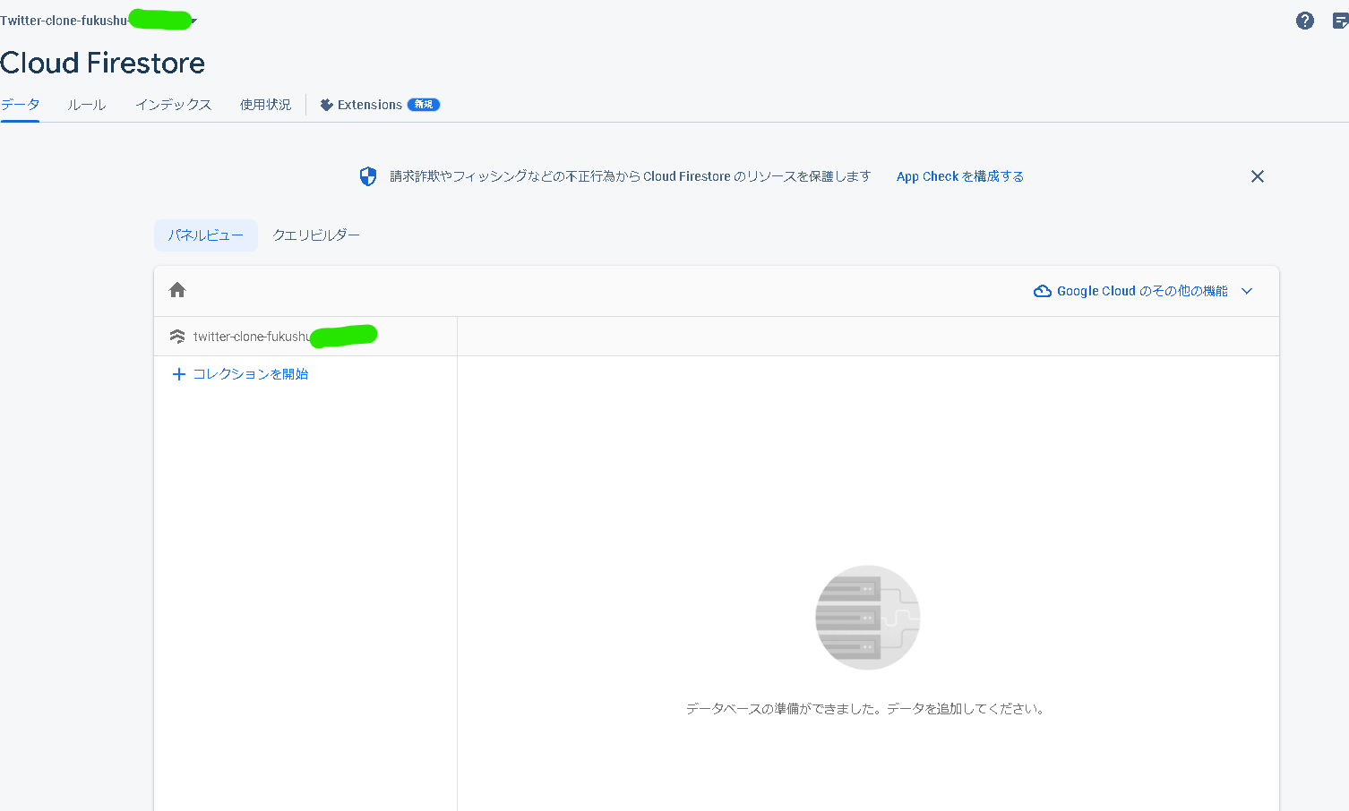Click the App Check を構成する link

pos(960,176)
